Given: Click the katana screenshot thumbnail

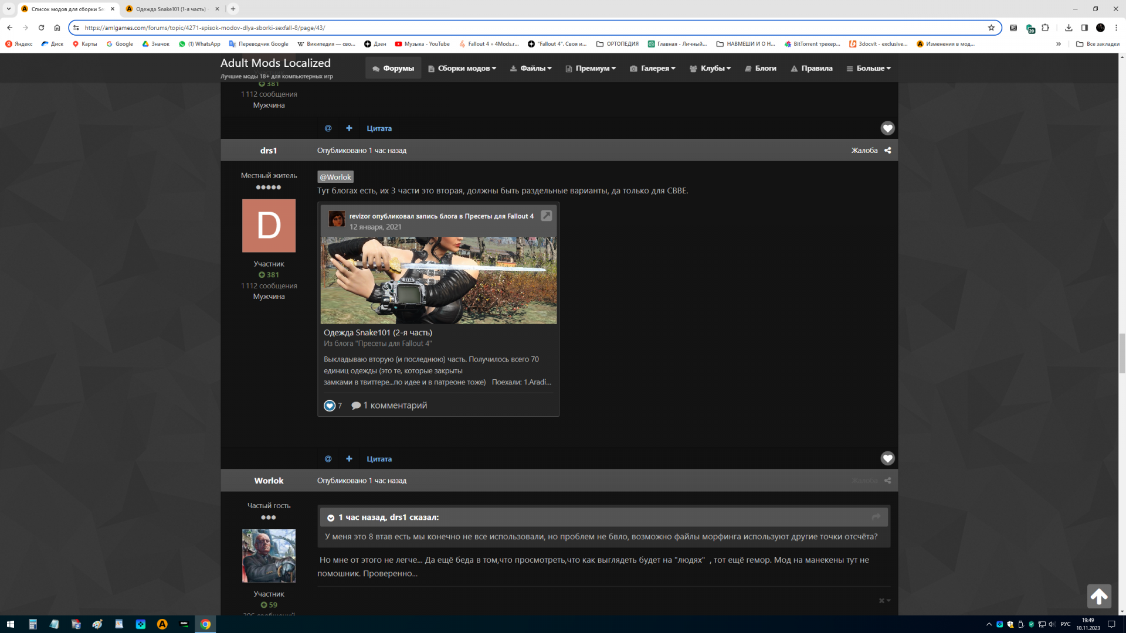Looking at the screenshot, I should pyautogui.click(x=438, y=280).
